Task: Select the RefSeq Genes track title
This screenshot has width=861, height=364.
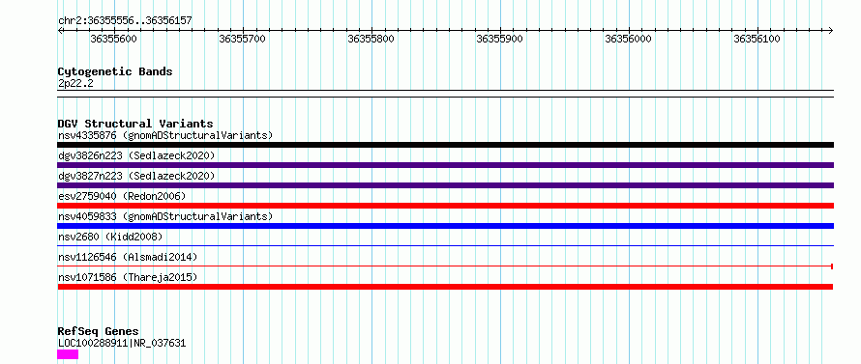Action: pos(99,332)
